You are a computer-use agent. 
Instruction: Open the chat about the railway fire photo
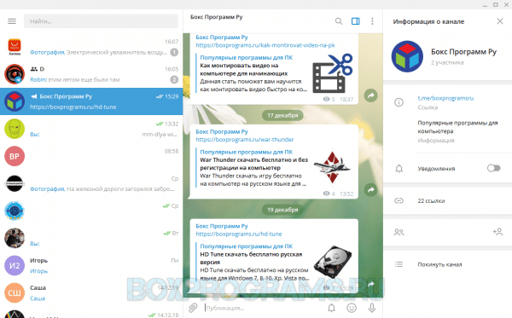(91, 183)
